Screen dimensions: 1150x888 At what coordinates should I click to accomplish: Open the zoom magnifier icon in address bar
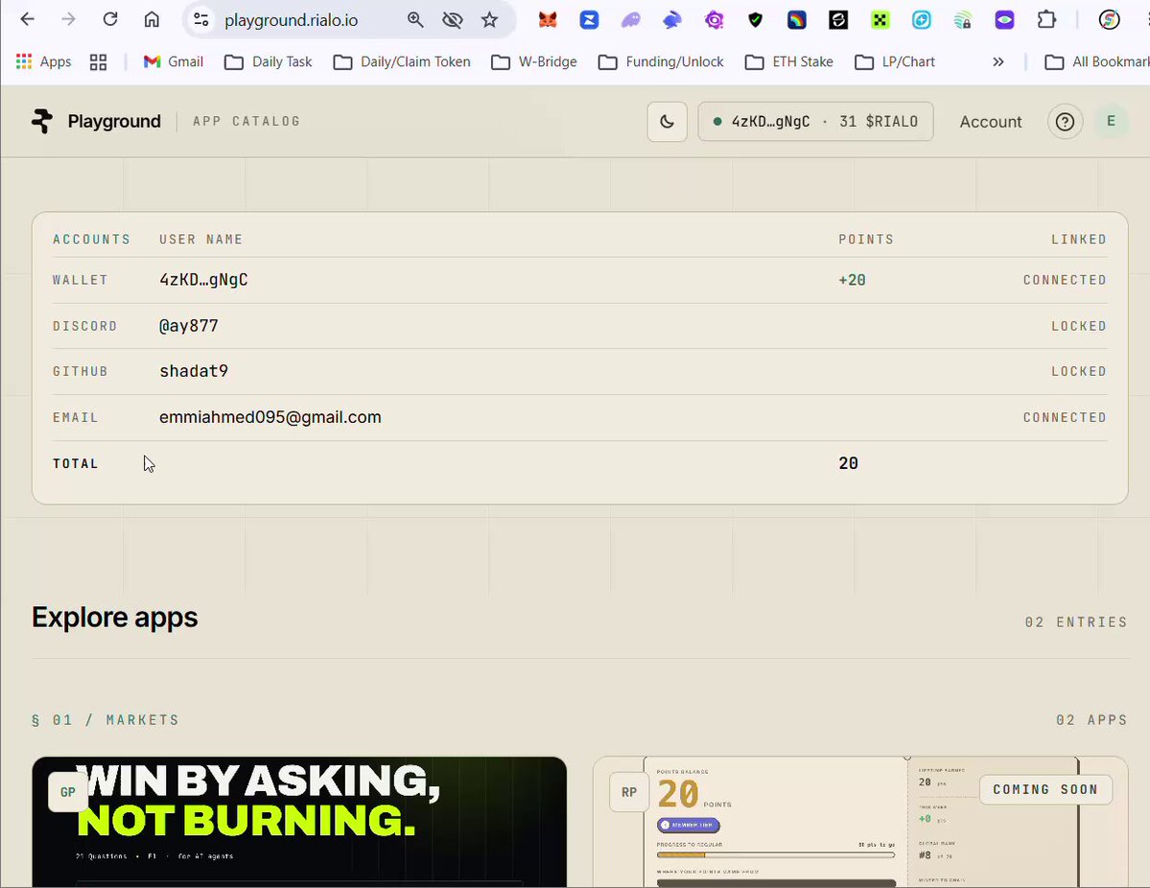click(x=415, y=20)
